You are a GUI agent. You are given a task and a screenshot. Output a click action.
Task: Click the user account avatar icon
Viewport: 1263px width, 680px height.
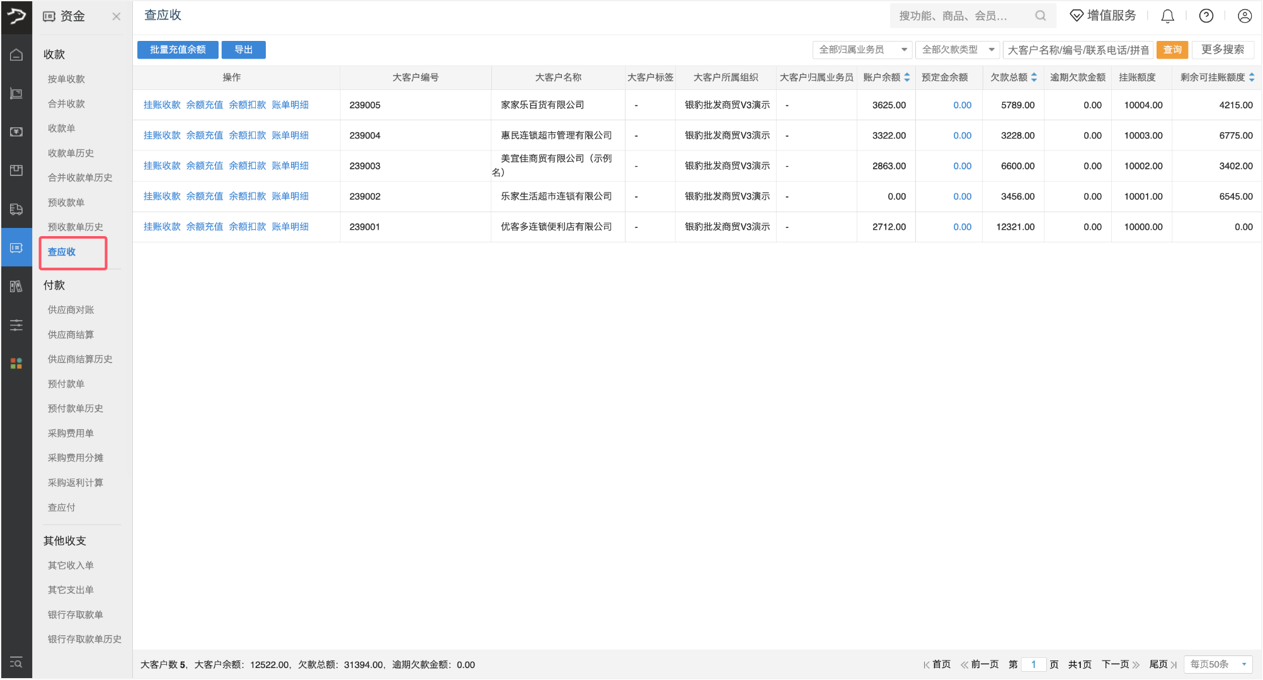pyautogui.click(x=1244, y=16)
